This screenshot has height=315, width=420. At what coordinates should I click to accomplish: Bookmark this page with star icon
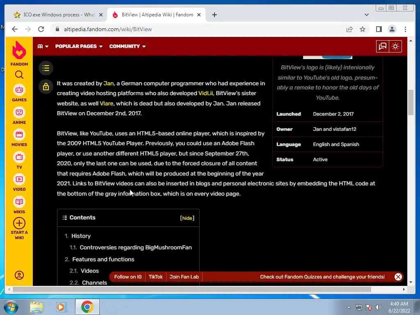(363, 29)
